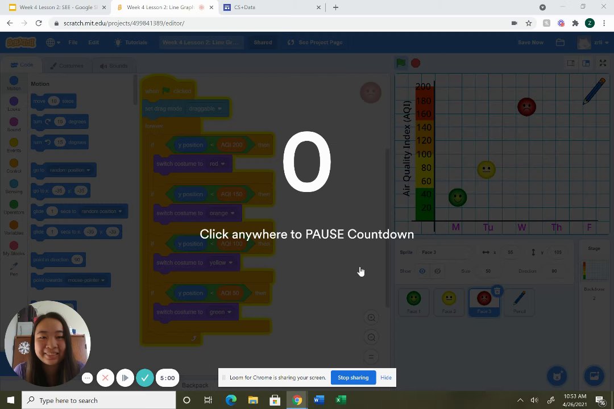Image resolution: width=614 pixels, height=409 pixels.
Task: Click Hide in Loom sharing bar
Action: [385, 378]
